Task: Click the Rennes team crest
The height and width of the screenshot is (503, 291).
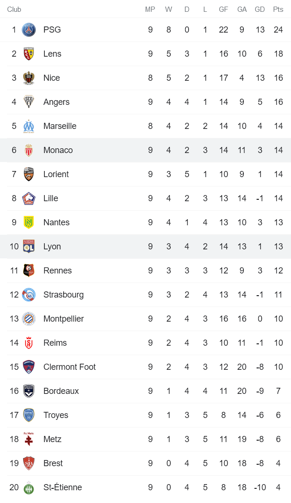Action: [29, 271]
